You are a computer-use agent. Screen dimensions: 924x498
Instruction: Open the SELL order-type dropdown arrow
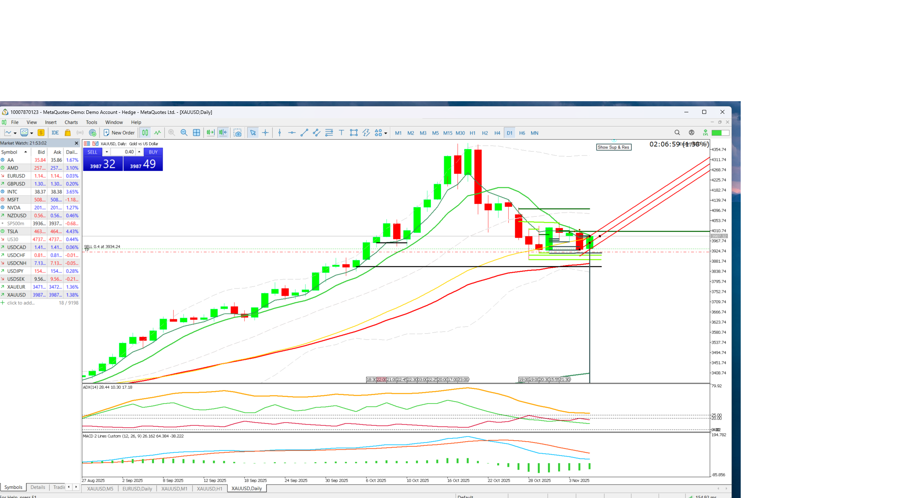(x=106, y=152)
